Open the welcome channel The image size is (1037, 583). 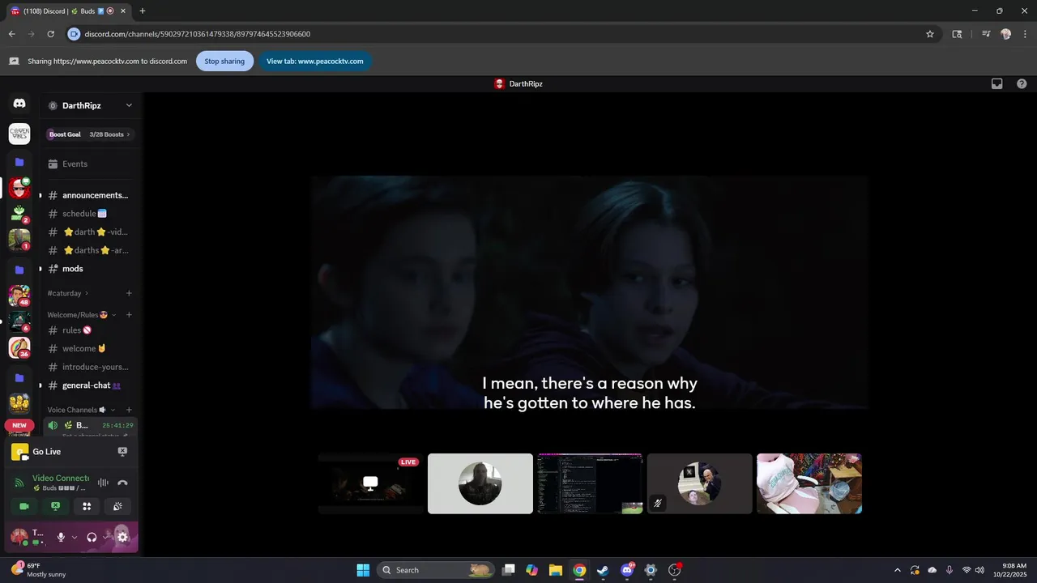[89, 348]
